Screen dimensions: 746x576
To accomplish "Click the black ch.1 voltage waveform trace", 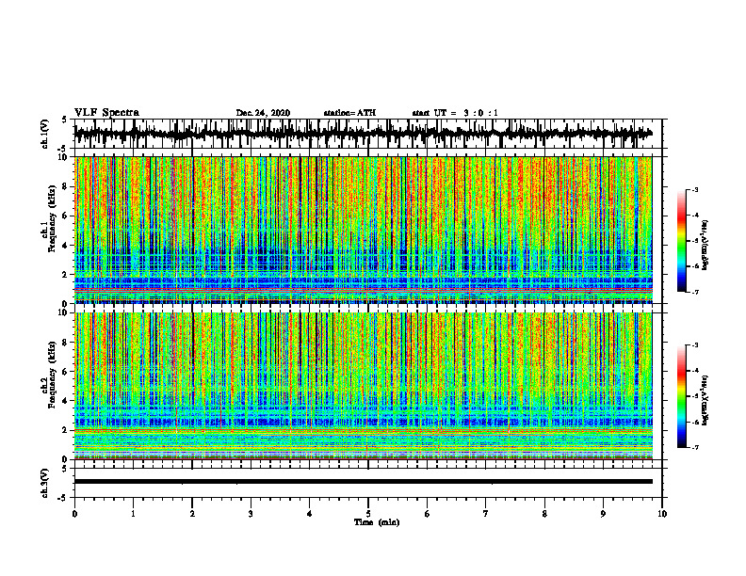I will pyautogui.click(x=363, y=134).
